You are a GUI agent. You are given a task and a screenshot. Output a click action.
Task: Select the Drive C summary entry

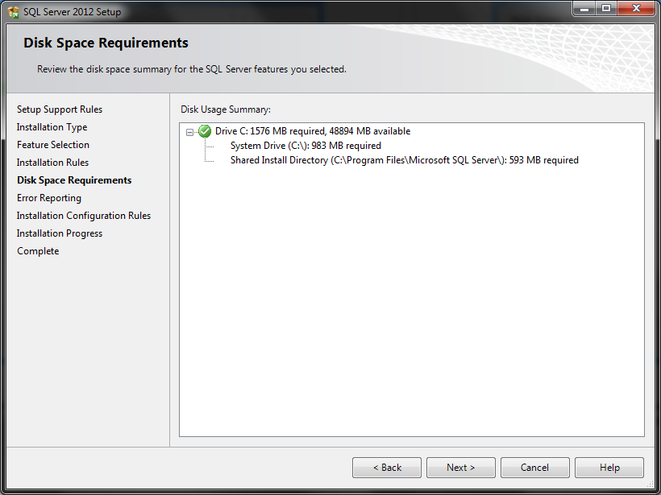pyautogui.click(x=314, y=131)
